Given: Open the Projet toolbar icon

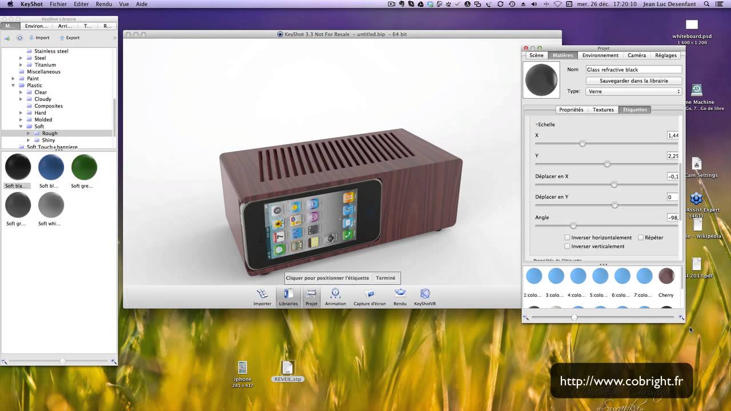Looking at the screenshot, I should 311,297.
